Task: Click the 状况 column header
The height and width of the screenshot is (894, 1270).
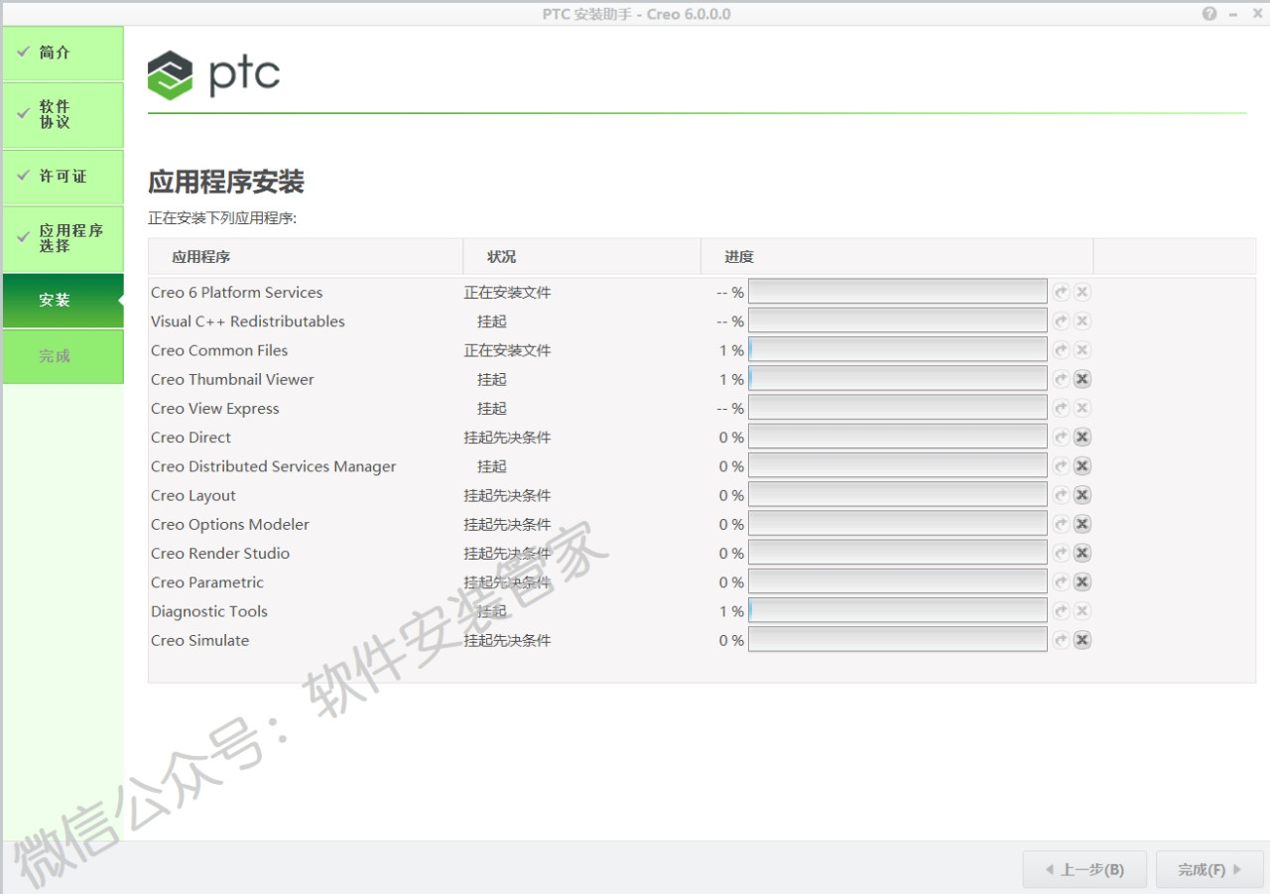Action: (582, 256)
